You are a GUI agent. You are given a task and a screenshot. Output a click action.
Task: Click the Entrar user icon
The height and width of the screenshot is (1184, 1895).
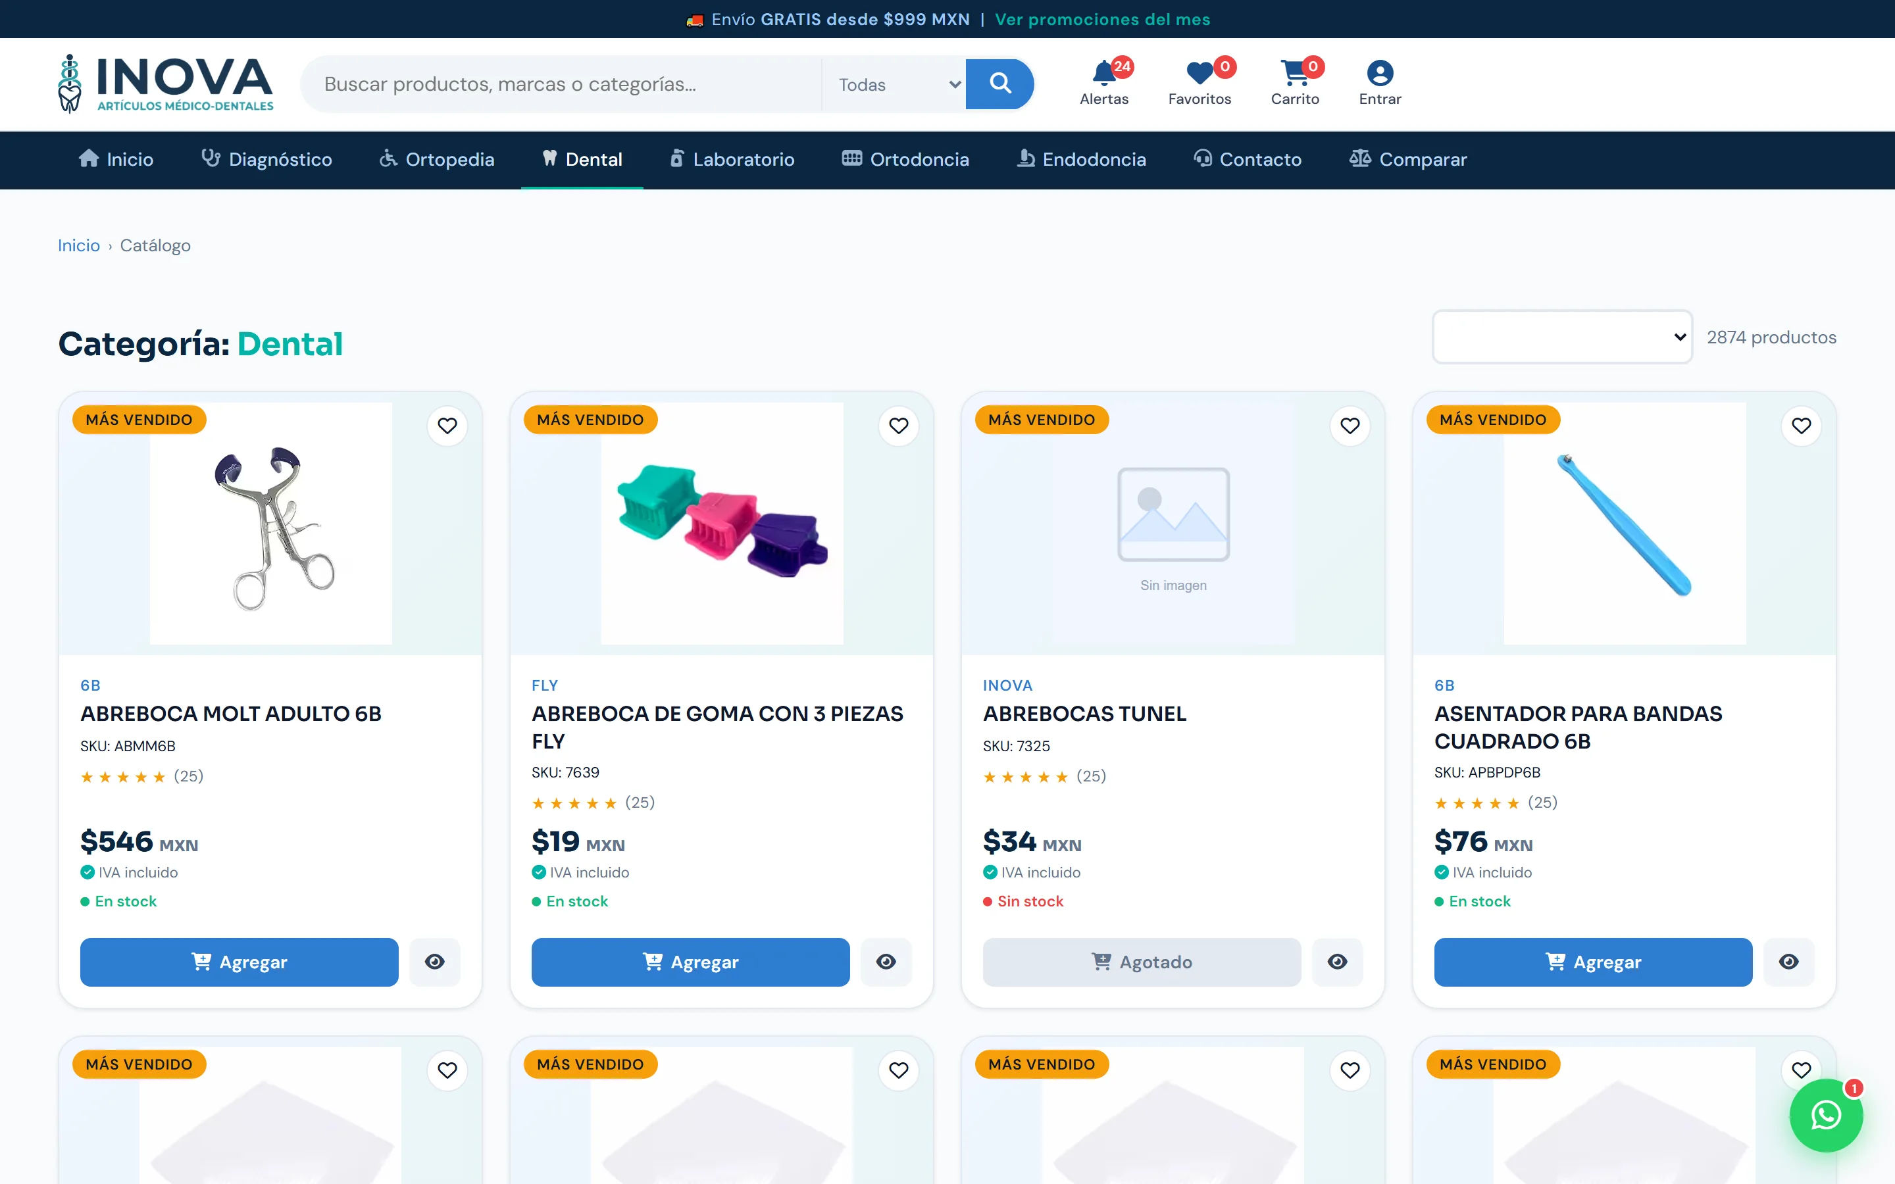(x=1380, y=82)
